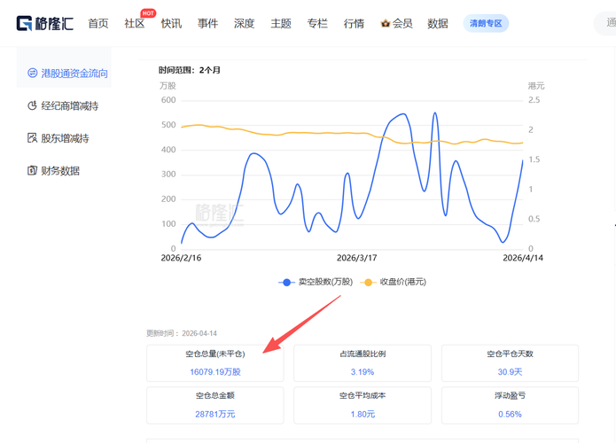Click the blue legend marker dot
616x443 pixels.
(x=287, y=283)
